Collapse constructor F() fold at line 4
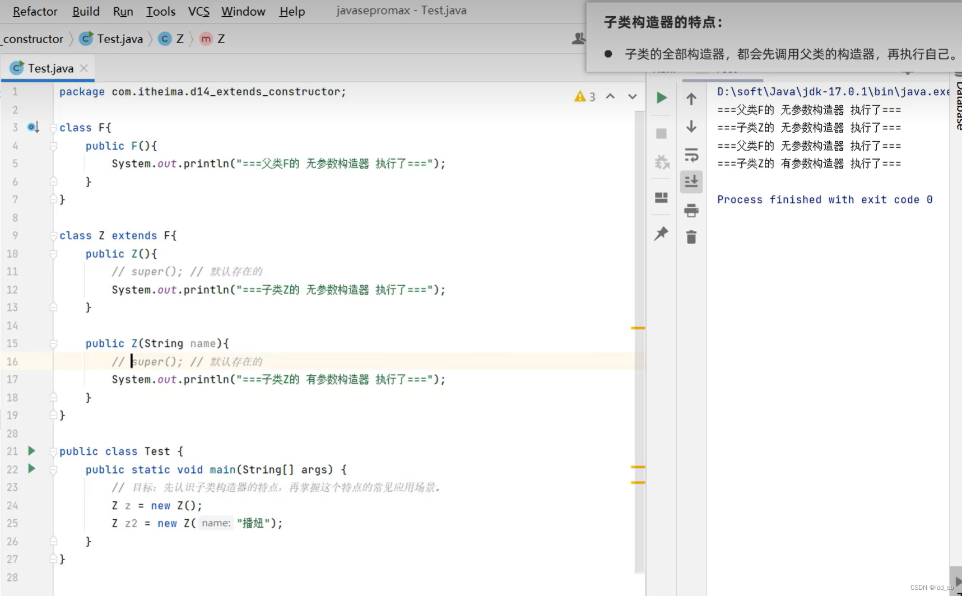This screenshot has height=596, width=962. point(53,146)
